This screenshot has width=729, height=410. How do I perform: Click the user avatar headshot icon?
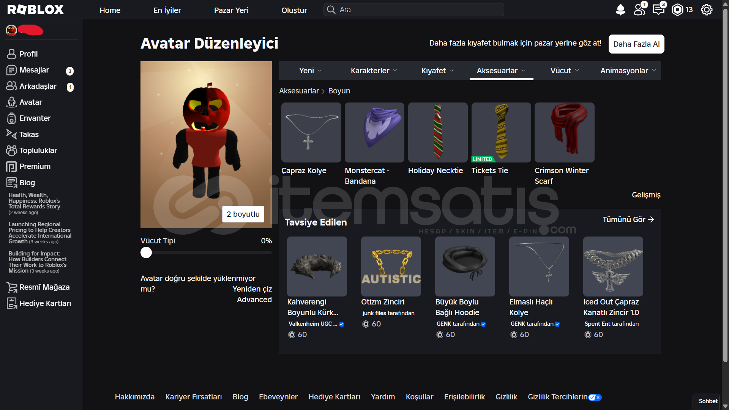click(x=11, y=30)
